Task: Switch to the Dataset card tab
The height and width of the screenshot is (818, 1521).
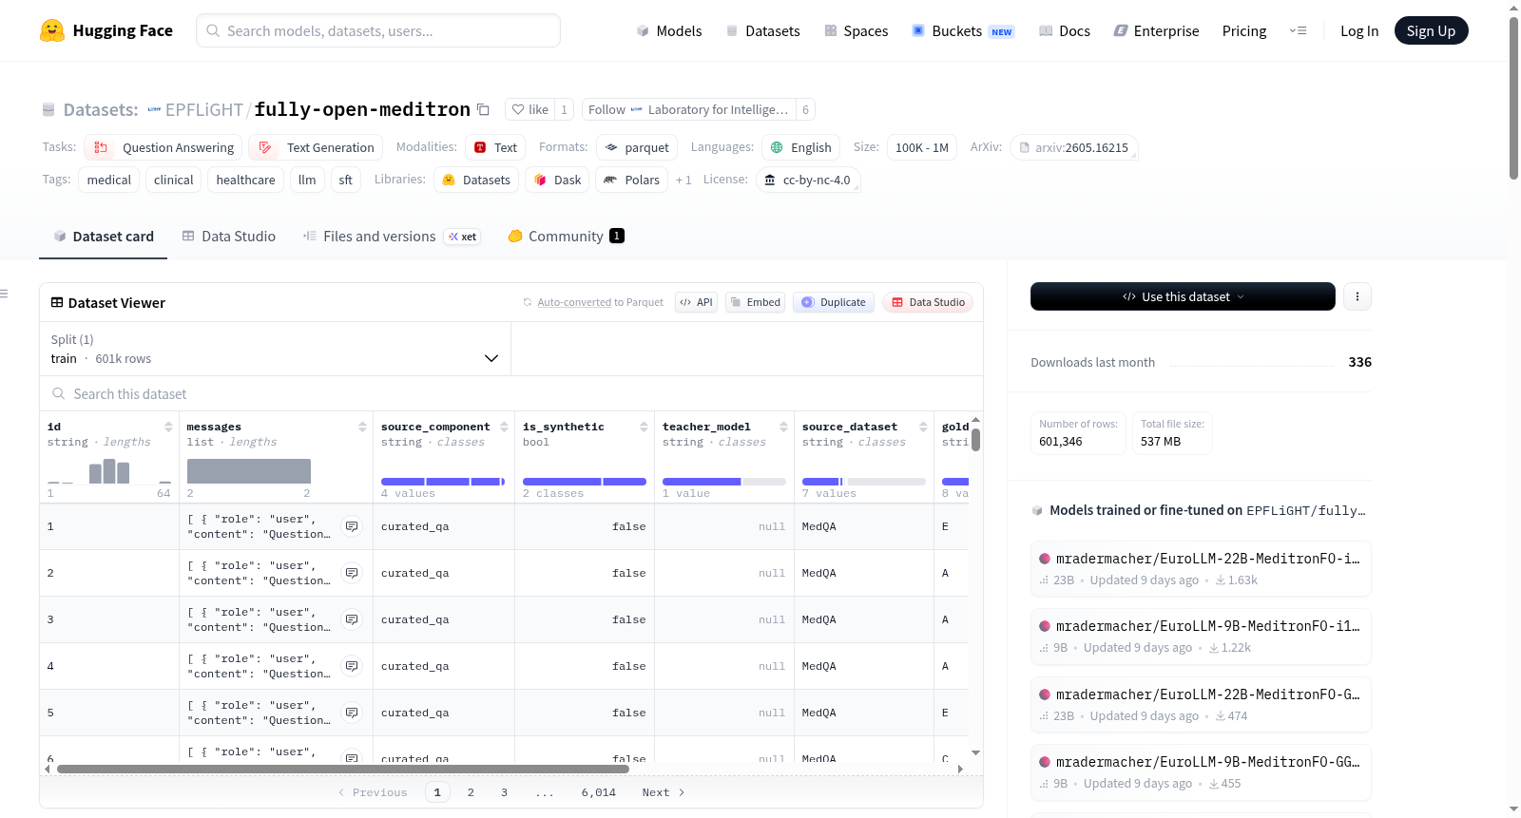Action: click(104, 236)
